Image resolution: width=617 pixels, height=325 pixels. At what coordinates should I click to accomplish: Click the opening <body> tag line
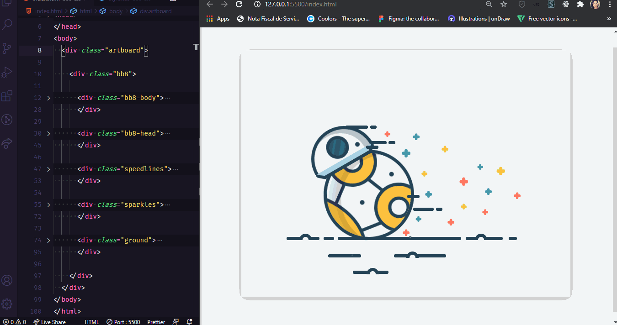pos(65,38)
